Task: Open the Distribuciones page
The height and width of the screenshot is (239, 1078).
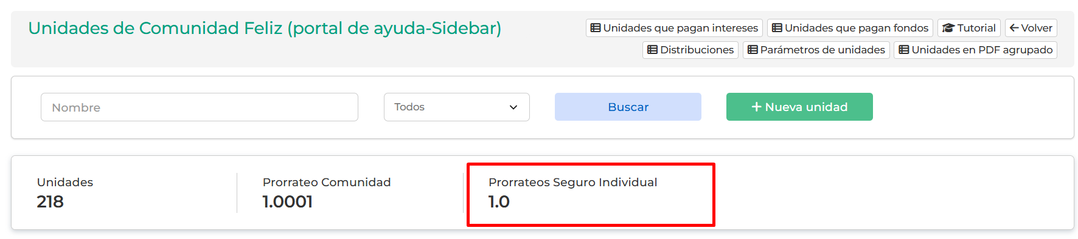Action: [690, 50]
